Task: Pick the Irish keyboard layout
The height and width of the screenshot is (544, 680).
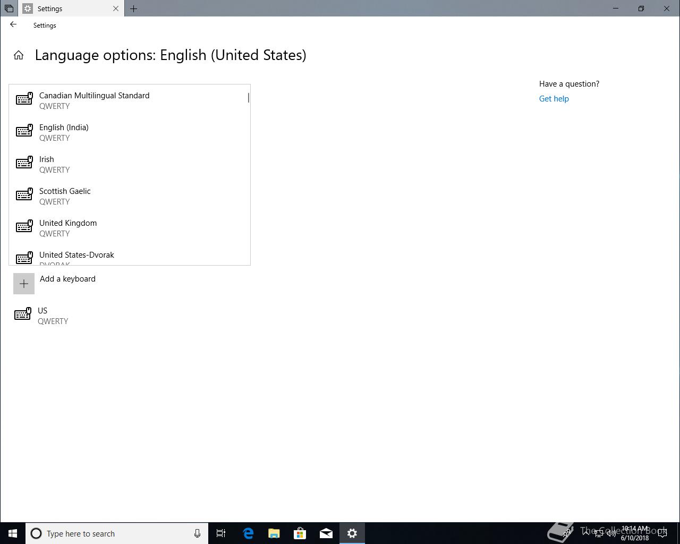Action: click(x=129, y=164)
